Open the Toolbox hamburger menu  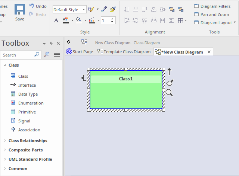pyautogui.click(x=57, y=55)
